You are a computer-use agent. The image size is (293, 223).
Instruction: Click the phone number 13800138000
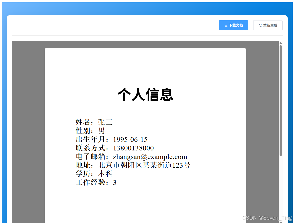click(x=133, y=148)
